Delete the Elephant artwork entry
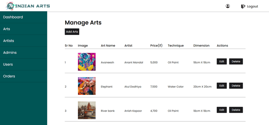This screenshot has width=269, height=125. pos(236,86)
